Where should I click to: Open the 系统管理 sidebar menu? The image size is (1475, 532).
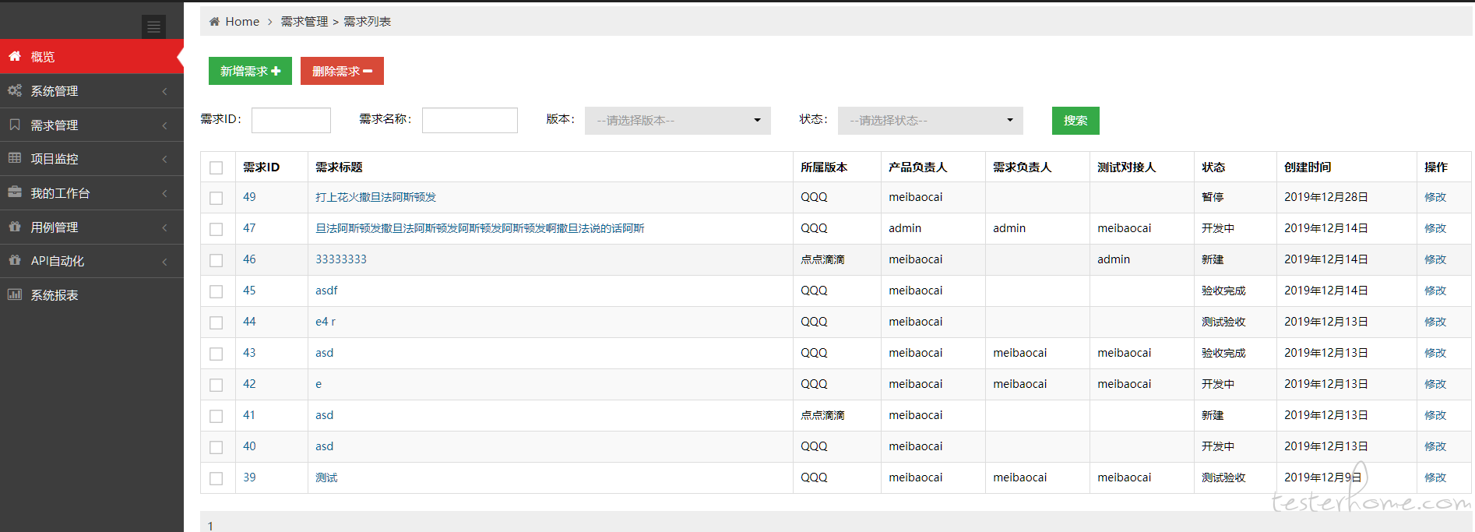[x=92, y=90]
